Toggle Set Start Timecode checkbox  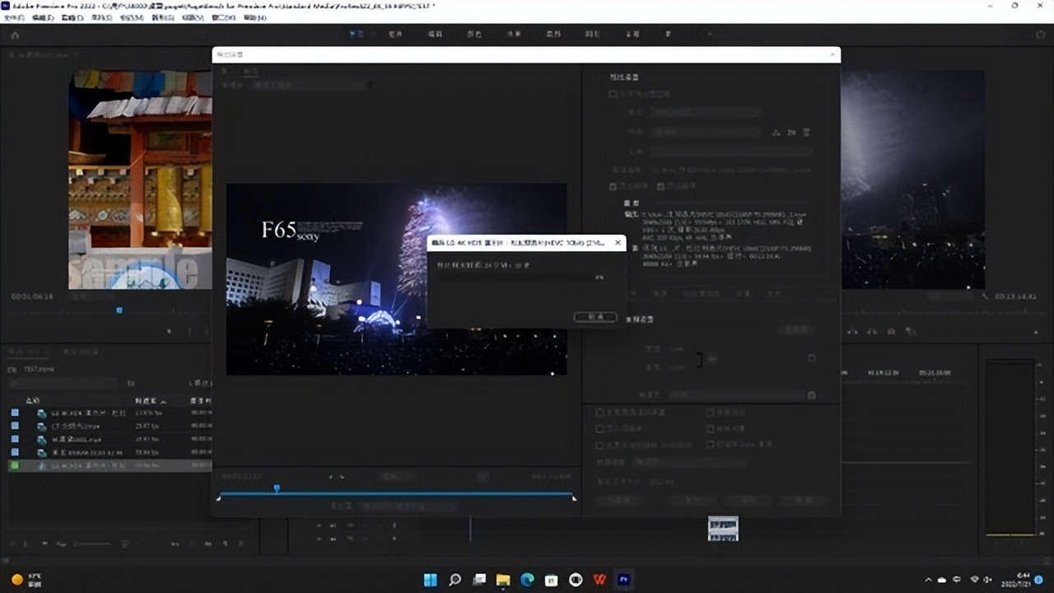(x=599, y=446)
